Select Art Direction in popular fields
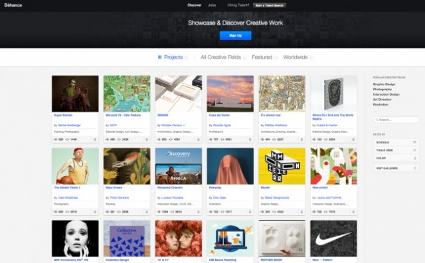The height and width of the screenshot is (263, 425). (382, 100)
